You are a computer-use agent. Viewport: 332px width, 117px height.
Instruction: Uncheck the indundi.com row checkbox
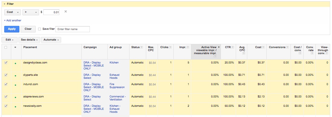tap(6, 84)
